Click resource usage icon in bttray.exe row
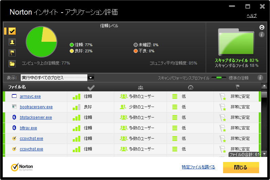This screenshot has width=270, height=180. tap(174, 128)
